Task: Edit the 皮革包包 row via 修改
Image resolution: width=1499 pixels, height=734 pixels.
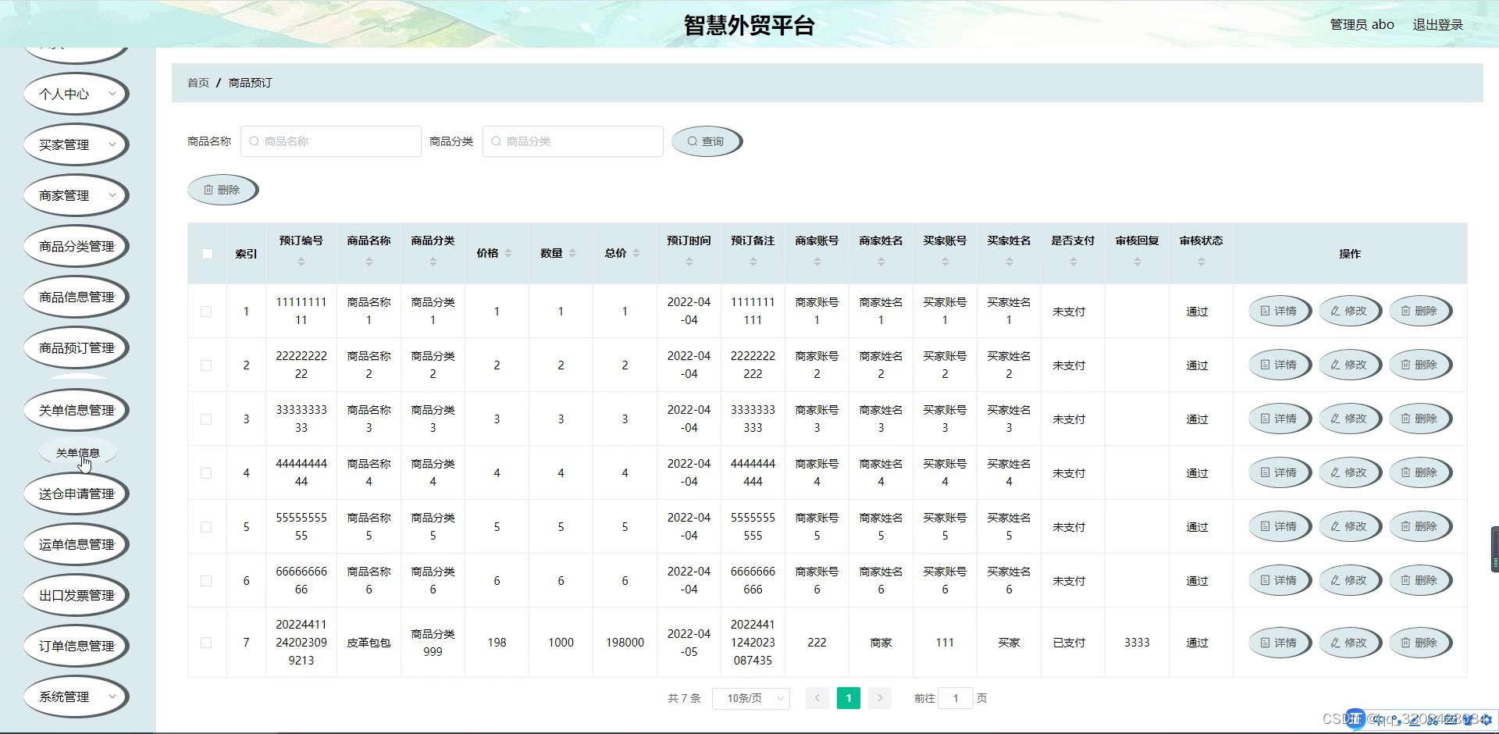Action: pos(1348,643)
